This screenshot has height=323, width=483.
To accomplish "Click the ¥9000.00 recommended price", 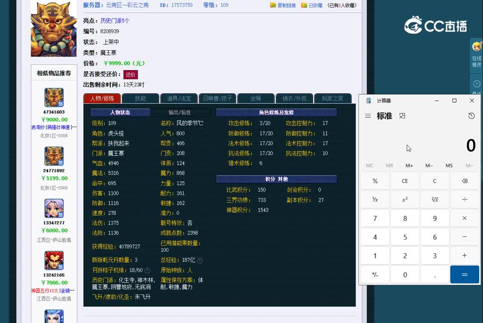I will click(x=54, y=119).
